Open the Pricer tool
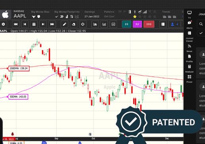The height and width of the screenshot is (144, 205). click(x=190, y=79)
